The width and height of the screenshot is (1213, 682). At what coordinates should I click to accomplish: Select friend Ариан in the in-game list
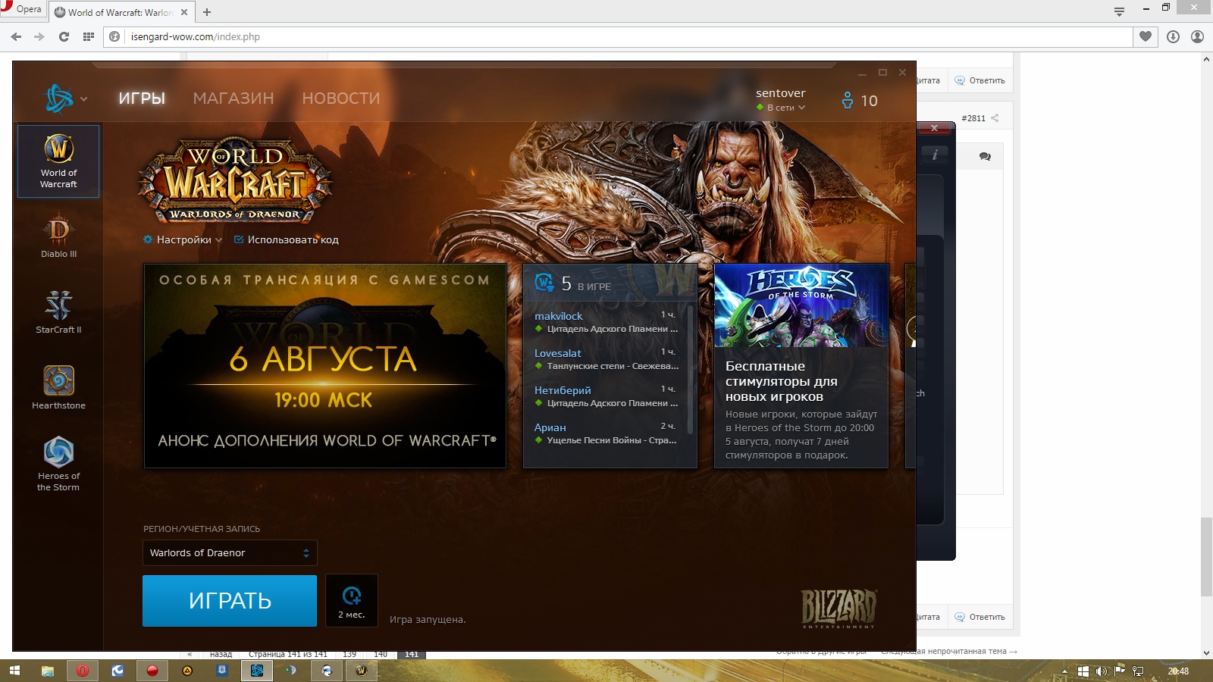(606, 433)
